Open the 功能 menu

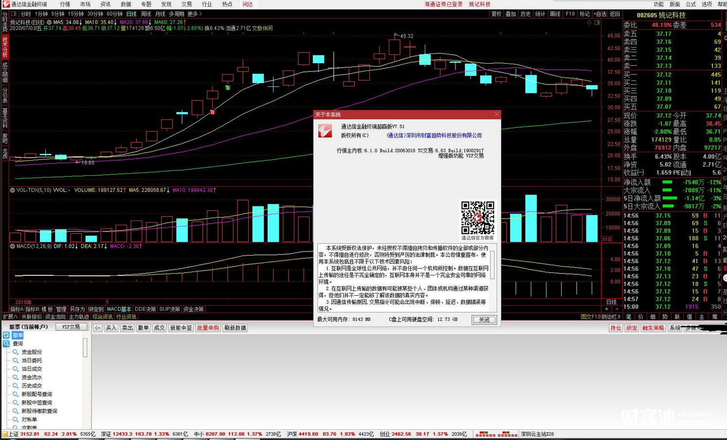click(658, 4)
